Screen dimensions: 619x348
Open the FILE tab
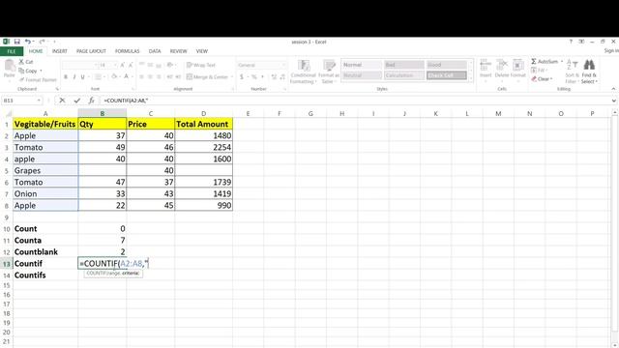point(12,51)
